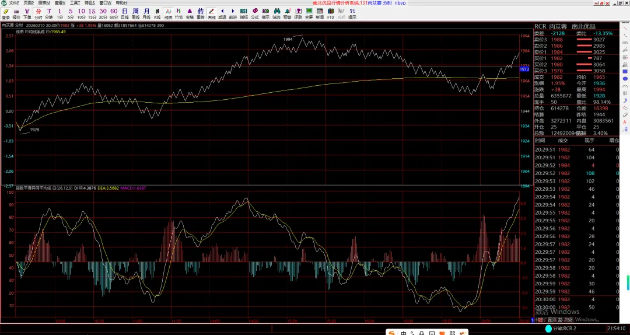Screen dimensions: 630x335
Task: Click the 现手 column header in tick list
Action: click(589, 140)
